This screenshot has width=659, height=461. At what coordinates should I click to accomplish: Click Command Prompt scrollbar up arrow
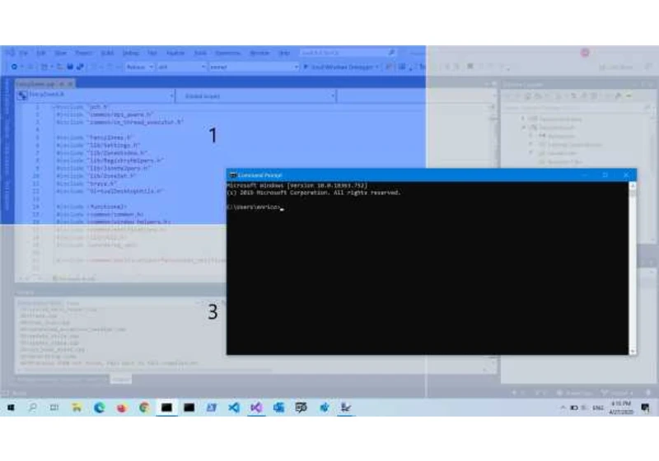tap(633, 185)
